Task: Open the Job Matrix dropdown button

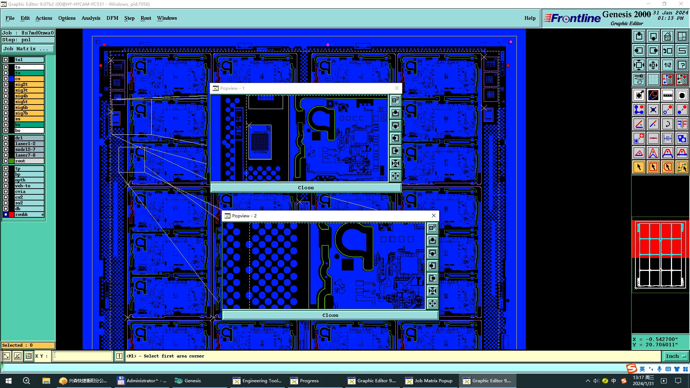Action: [x=28, y=49]
